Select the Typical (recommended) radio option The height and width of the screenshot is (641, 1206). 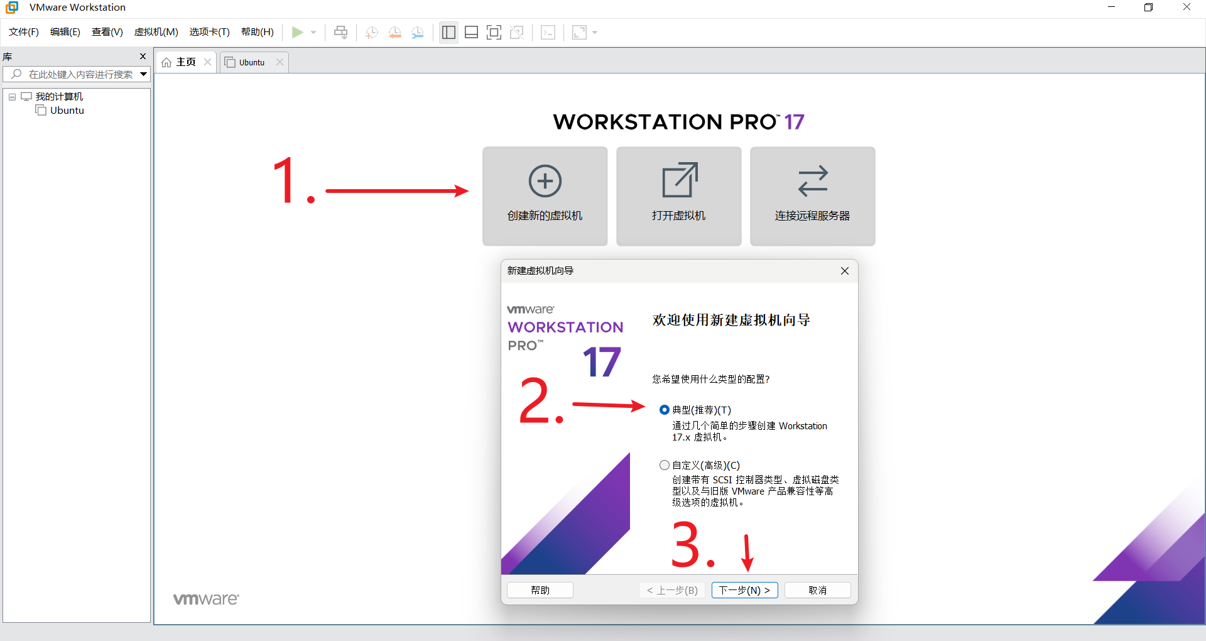pyautogui.click(x=665, y=410)
